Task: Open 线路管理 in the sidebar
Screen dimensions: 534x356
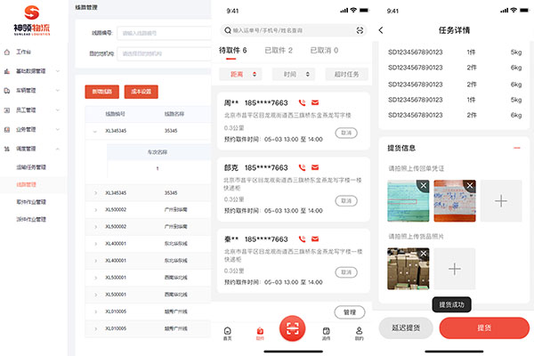Action: pos(26,184)
